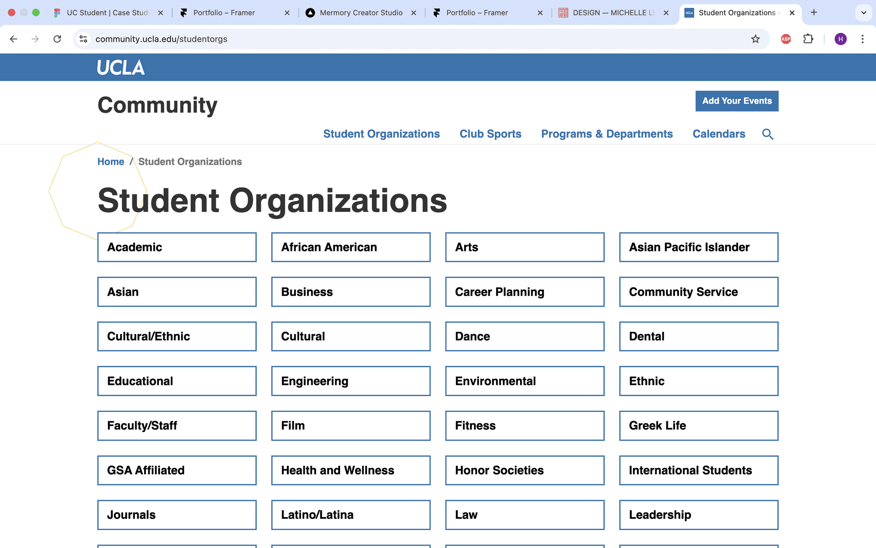Click the UCLA logo in header

coord(121,68)
